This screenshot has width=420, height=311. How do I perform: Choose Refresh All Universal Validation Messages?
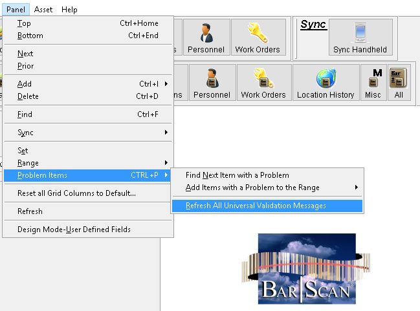click(x=256, y=206)
